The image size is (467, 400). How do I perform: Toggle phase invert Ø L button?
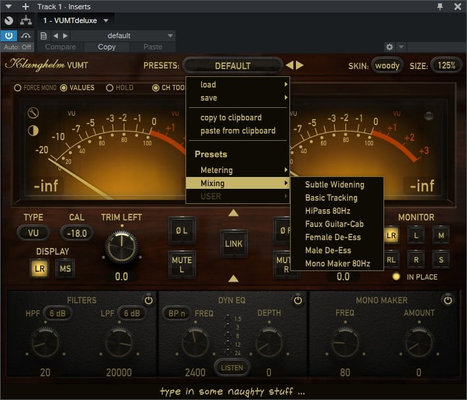tap(182, 230)
